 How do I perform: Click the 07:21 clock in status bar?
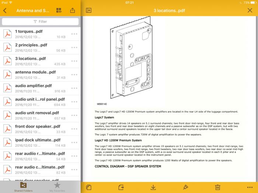[129, 3]
